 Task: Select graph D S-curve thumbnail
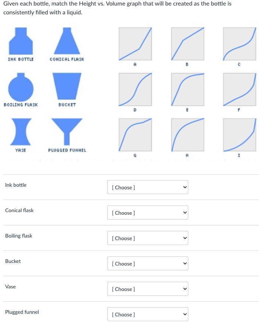135,89
